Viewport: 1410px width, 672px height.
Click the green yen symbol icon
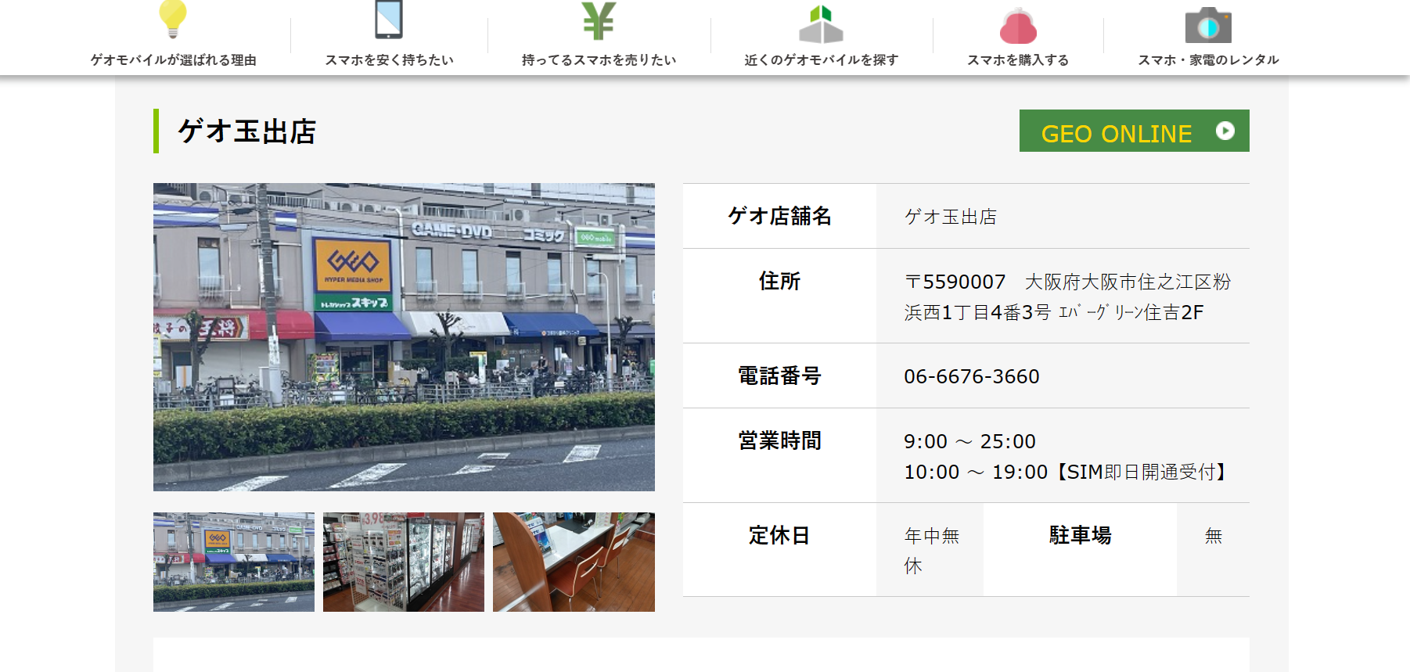pos(599,20)
